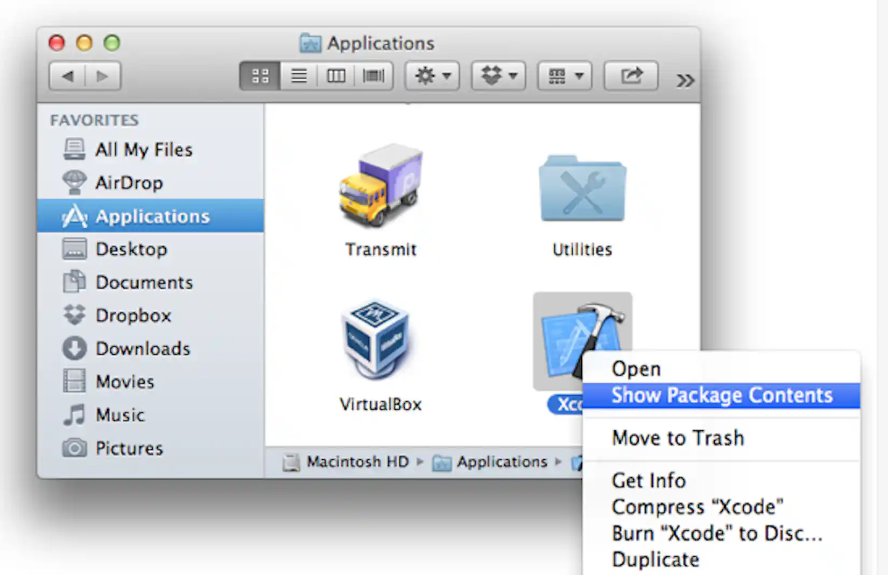Choose Get Info from context menu
888x575 pixels.
pyautogui.click(x=721, y=481)
